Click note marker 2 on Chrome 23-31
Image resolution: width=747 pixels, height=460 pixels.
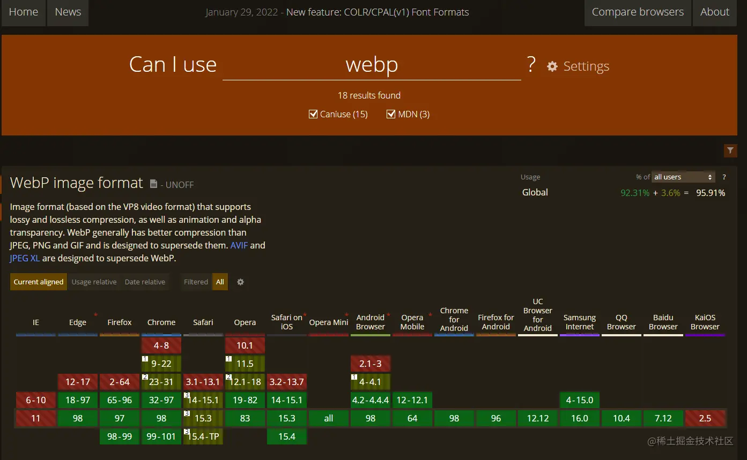145,377
